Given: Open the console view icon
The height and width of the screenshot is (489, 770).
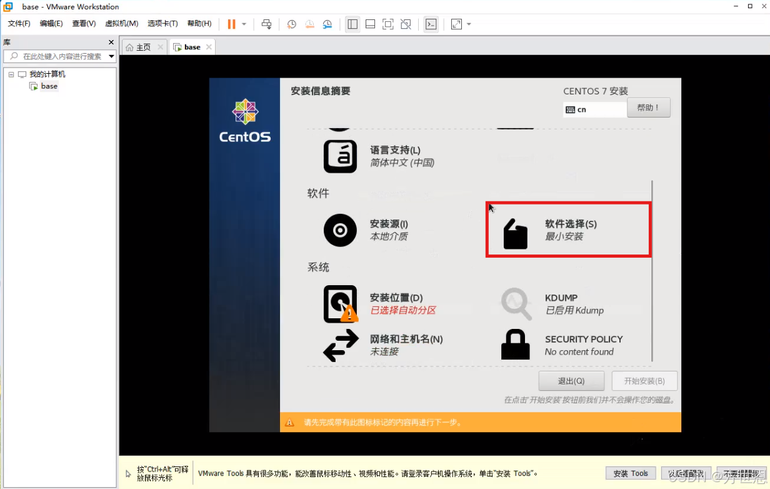Looking at the screenshot, I should tap(431, 24).
